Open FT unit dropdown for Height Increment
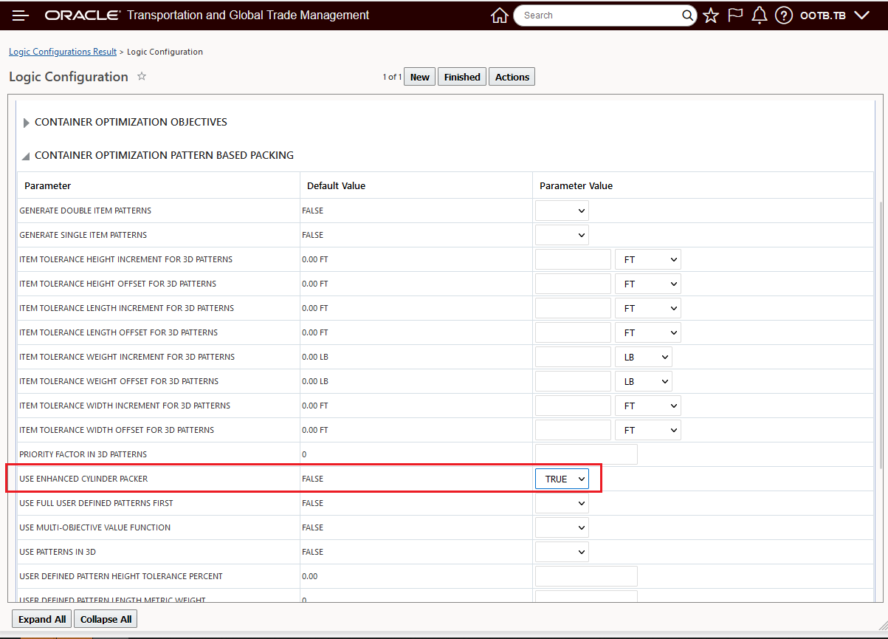 click(x=648, y=259)
